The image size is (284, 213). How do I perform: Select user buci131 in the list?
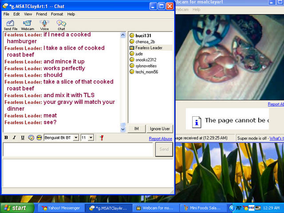[143, 35]
